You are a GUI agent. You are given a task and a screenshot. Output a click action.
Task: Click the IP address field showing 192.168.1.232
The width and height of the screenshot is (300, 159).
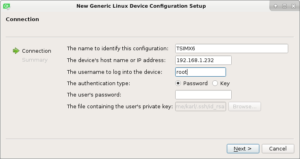pos(203,60)
